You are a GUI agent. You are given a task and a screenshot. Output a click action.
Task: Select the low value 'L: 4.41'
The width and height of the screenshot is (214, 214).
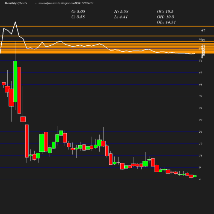pyautogui.click(x=121, y=17)
